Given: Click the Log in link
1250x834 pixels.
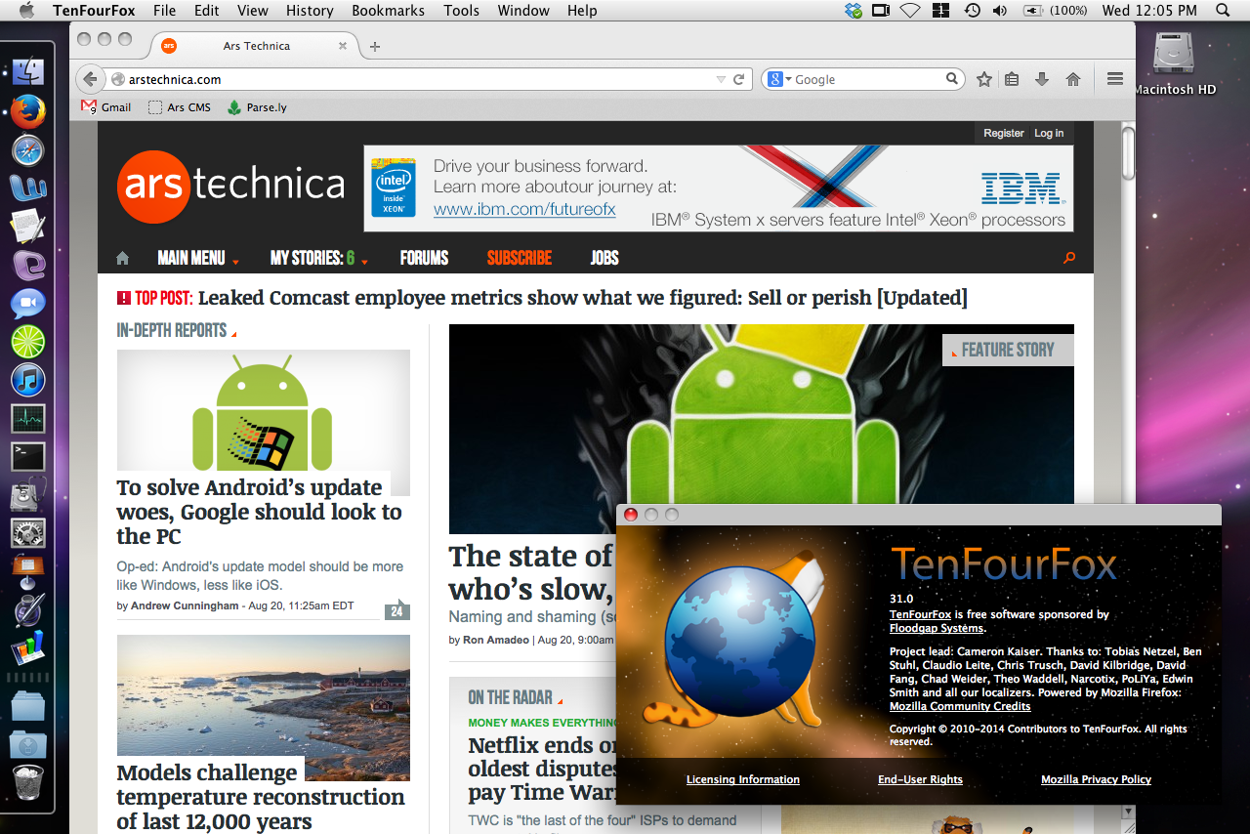Looking at the screenshot, I should point(1049,133).
